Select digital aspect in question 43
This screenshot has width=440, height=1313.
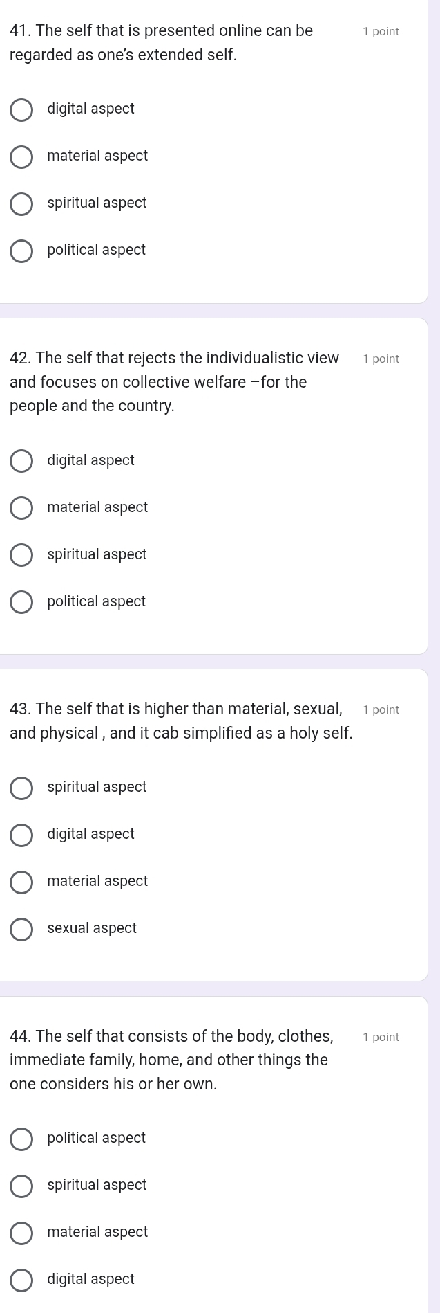21,835
